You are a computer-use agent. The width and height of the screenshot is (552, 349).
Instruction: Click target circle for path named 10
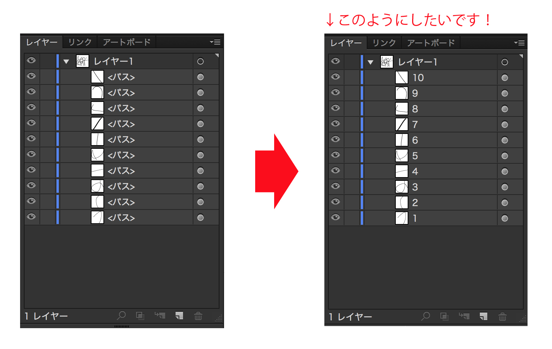(x=504, y=78)
